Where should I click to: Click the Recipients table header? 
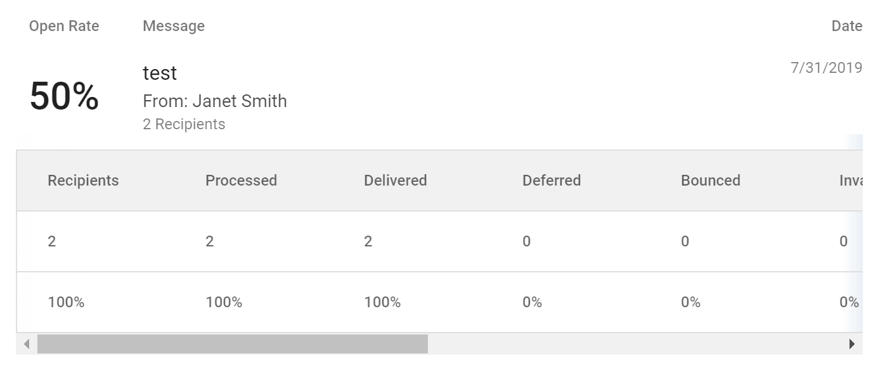coord(83,181)
